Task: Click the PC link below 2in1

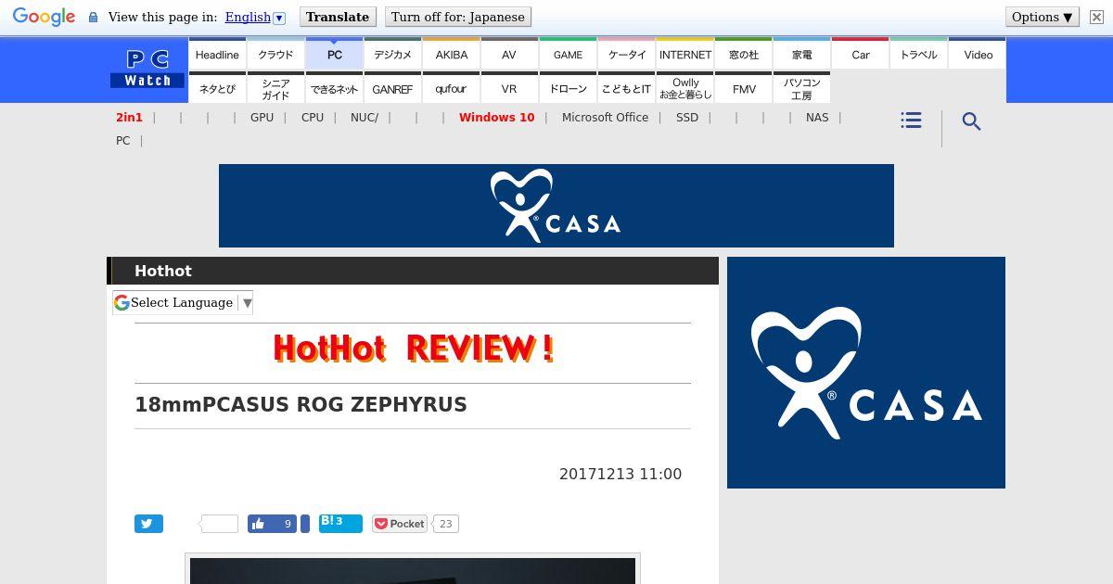Action: click(x=122, y=141)
